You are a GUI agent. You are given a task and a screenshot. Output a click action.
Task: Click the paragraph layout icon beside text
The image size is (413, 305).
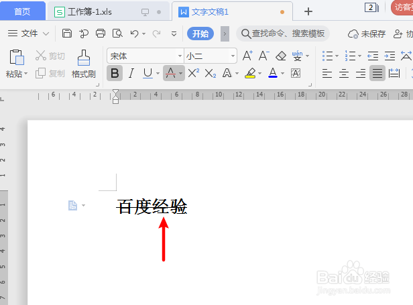(x=72, y=205)
